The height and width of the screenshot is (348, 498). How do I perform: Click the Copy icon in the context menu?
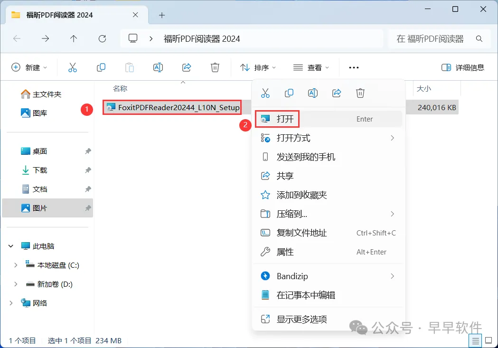click(x=289, y=93)
